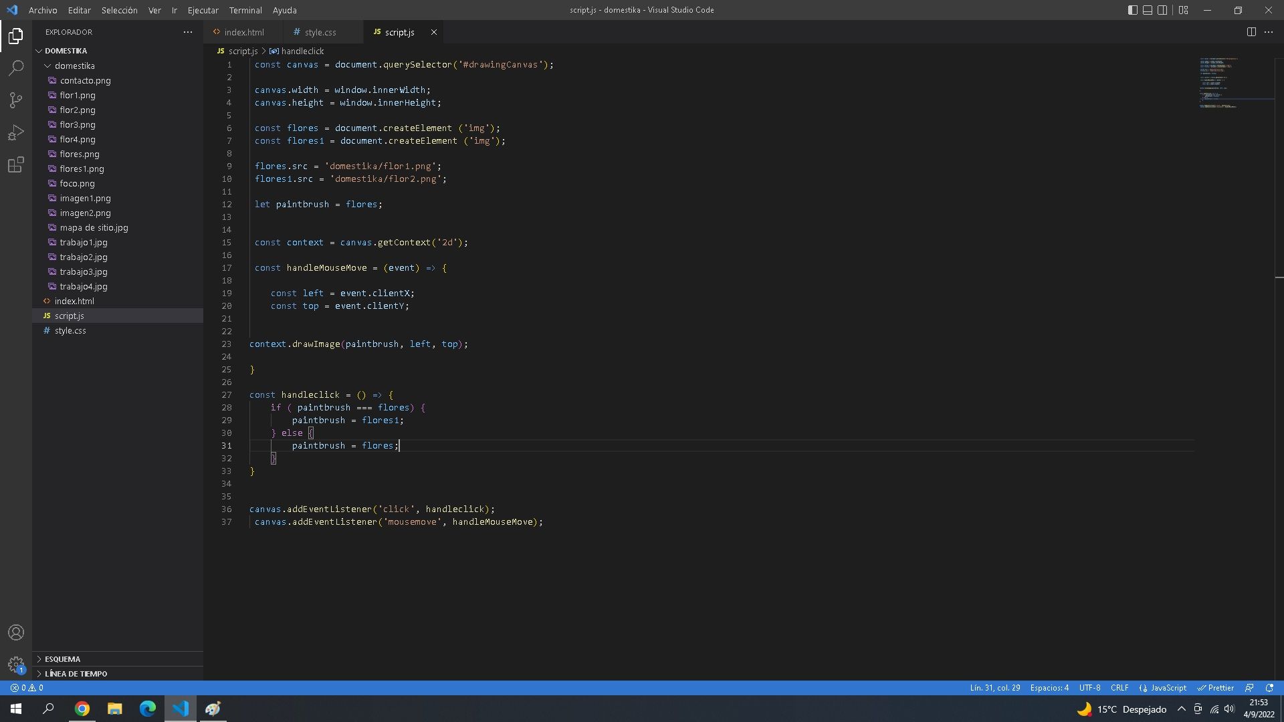This screenshot has width=1284, height=722.
Task: Switch to the style.css tab
Action: click(321, 32)
